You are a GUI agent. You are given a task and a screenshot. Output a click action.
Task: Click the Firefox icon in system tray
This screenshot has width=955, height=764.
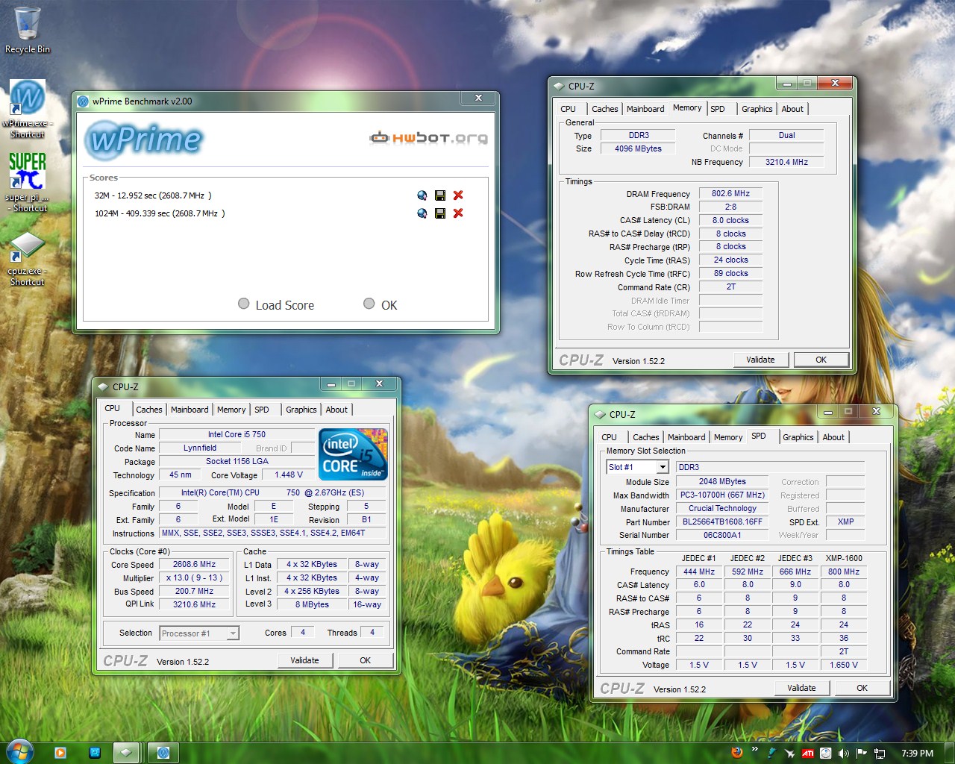[737, 753]
